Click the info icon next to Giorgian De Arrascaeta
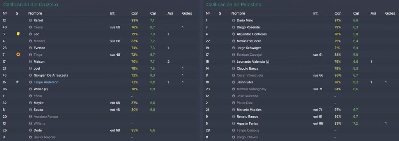This screenshot has height=141, width=399. [30, 75]
